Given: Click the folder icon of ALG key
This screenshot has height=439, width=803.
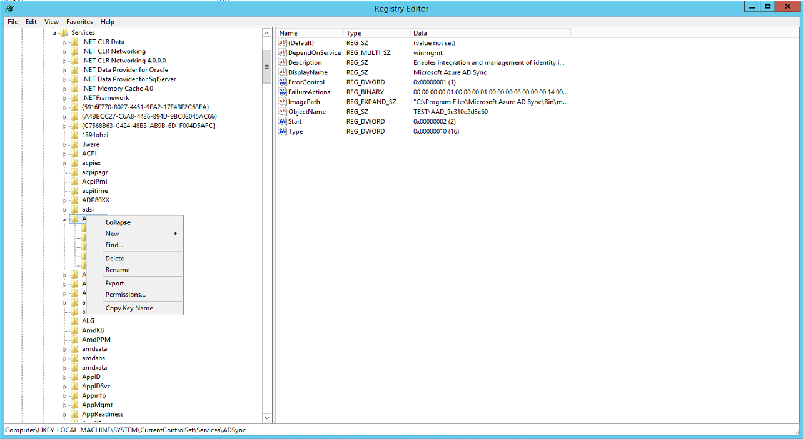Looking at the screenshot, I should [74, 321].
